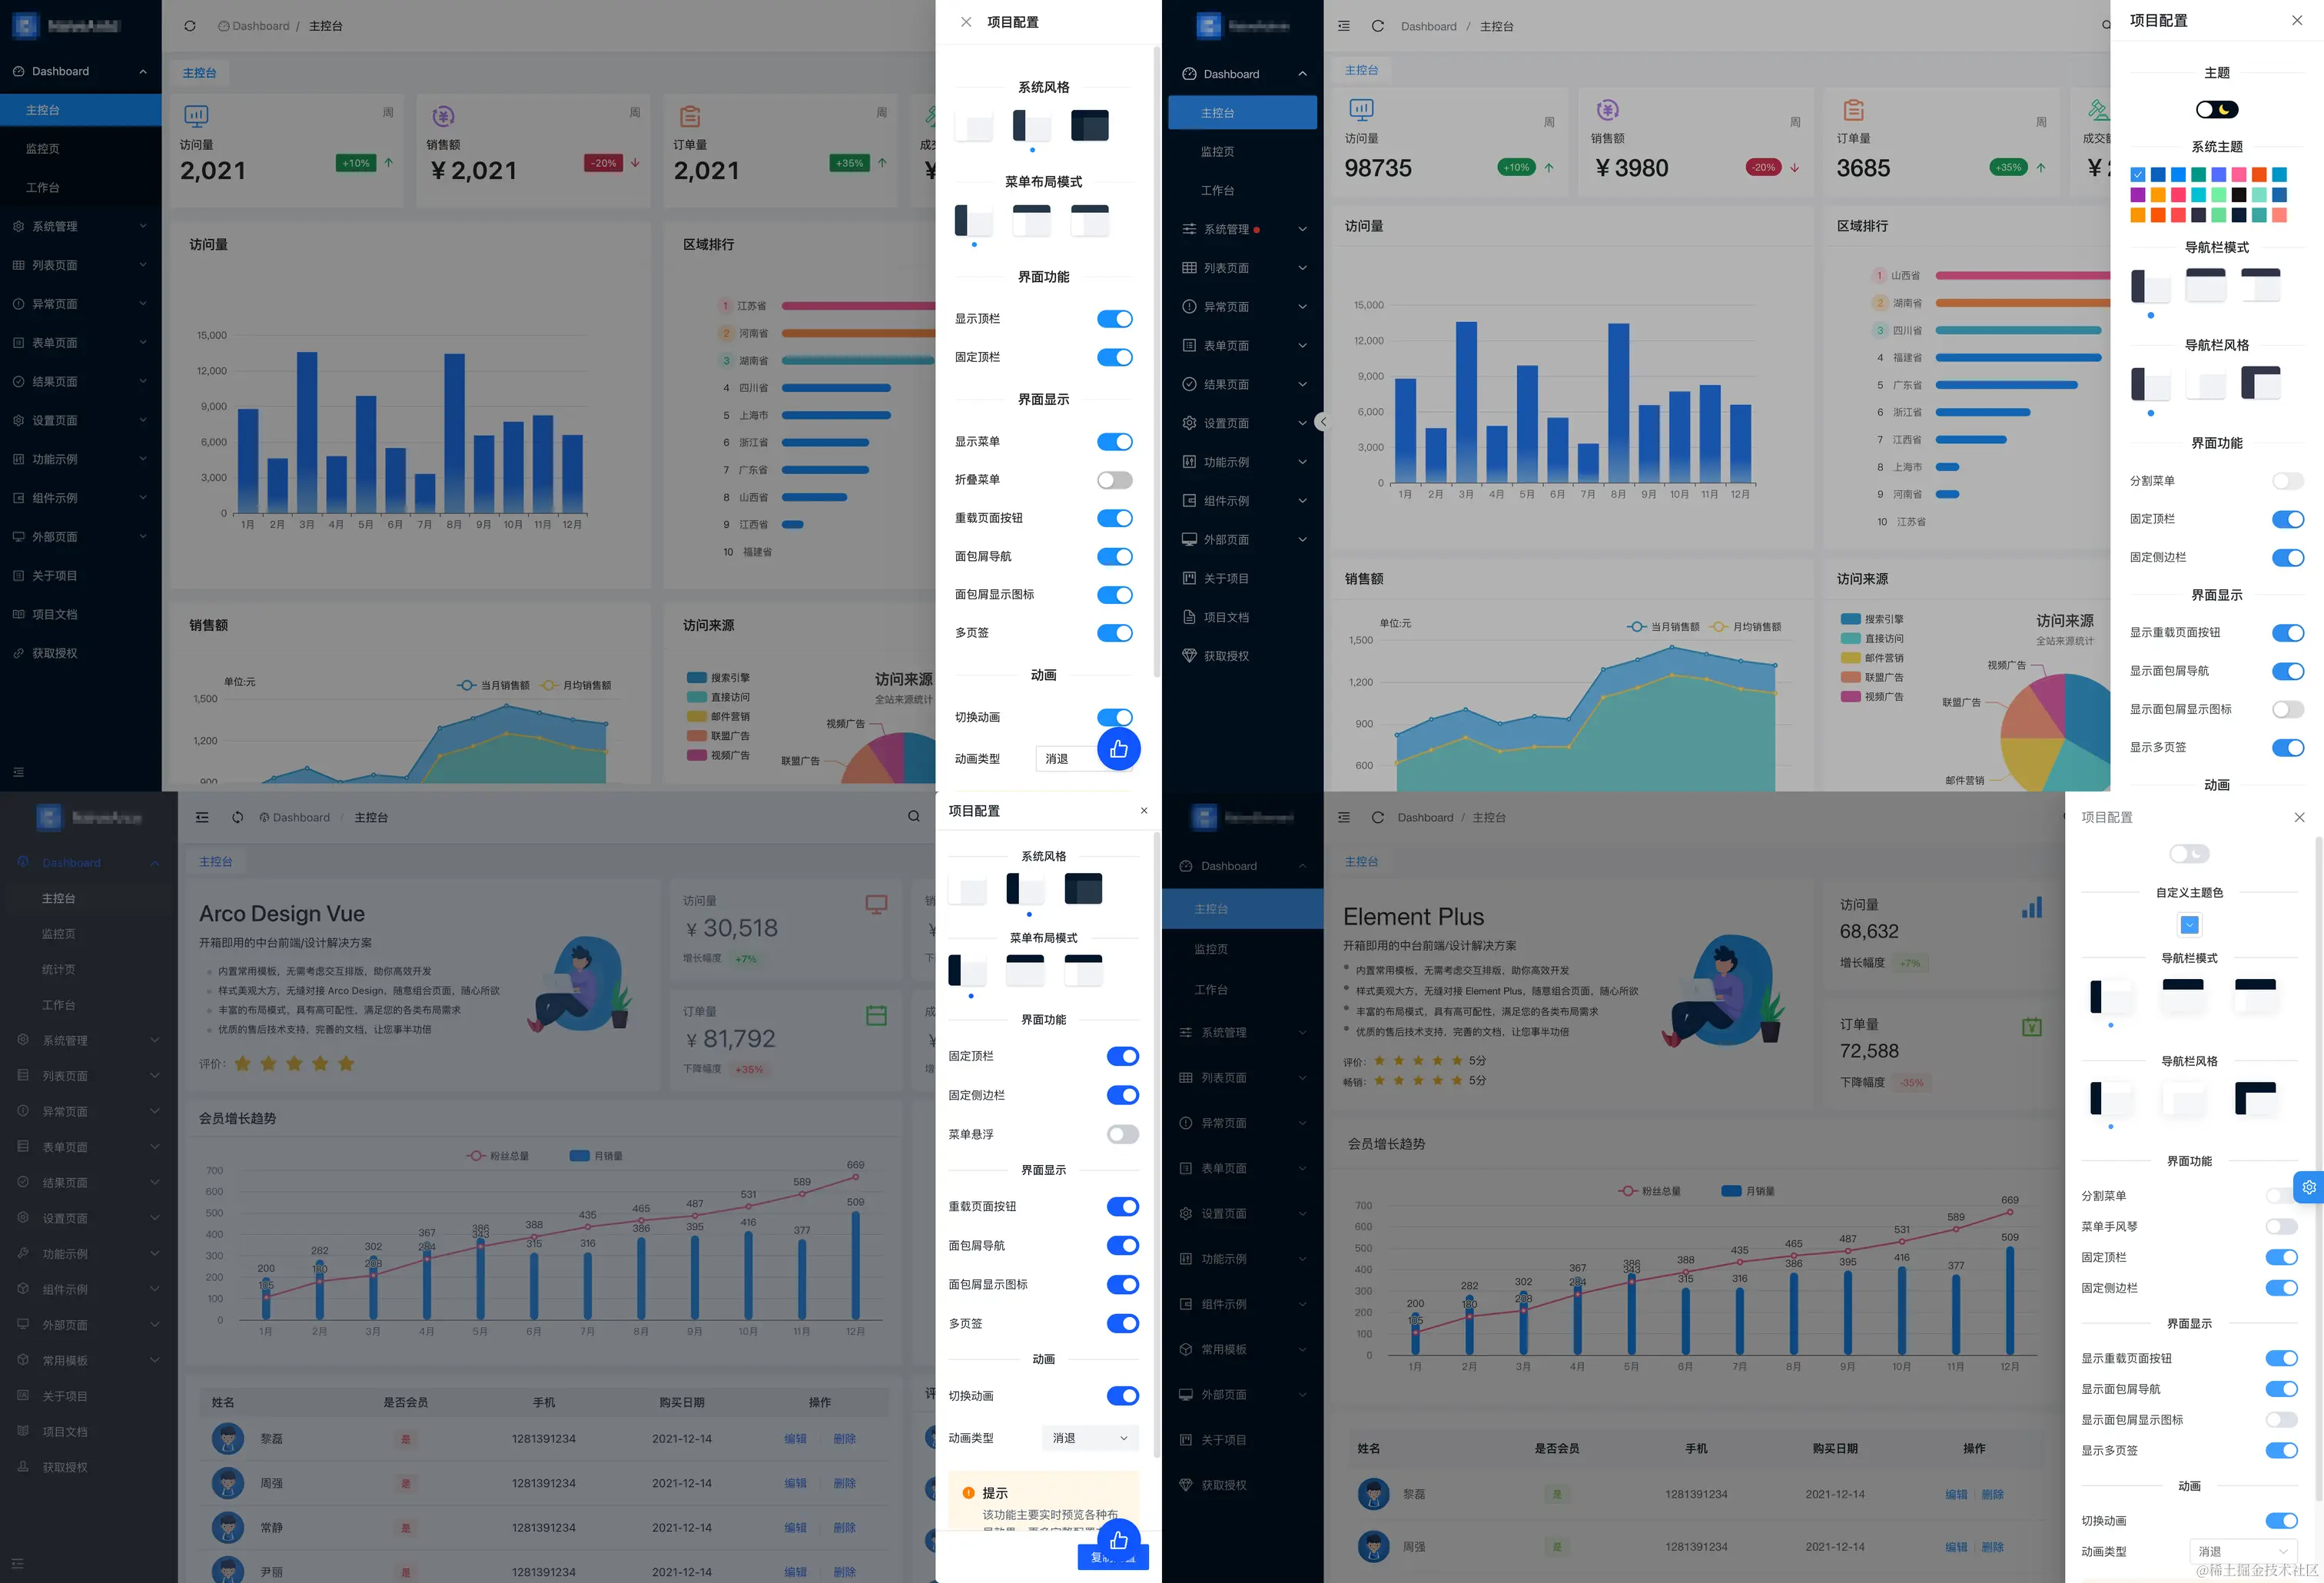Click the refresh/reload icon in toolbar
2324x1583 pixels.
tap(189, 25)
